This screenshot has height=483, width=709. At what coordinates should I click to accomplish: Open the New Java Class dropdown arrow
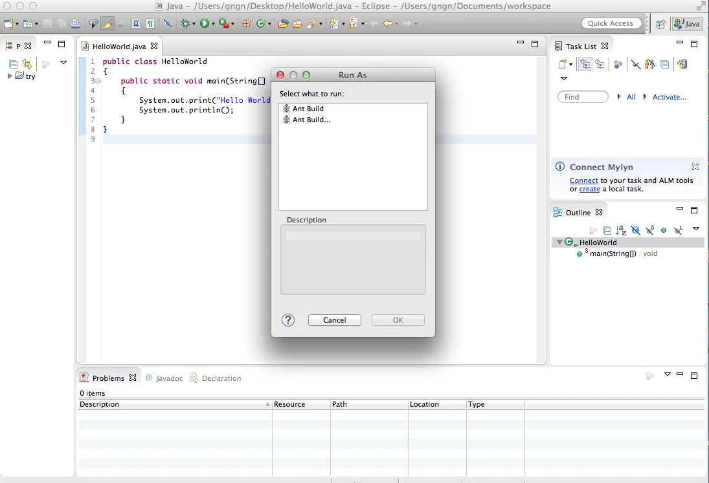pos(269,24)
